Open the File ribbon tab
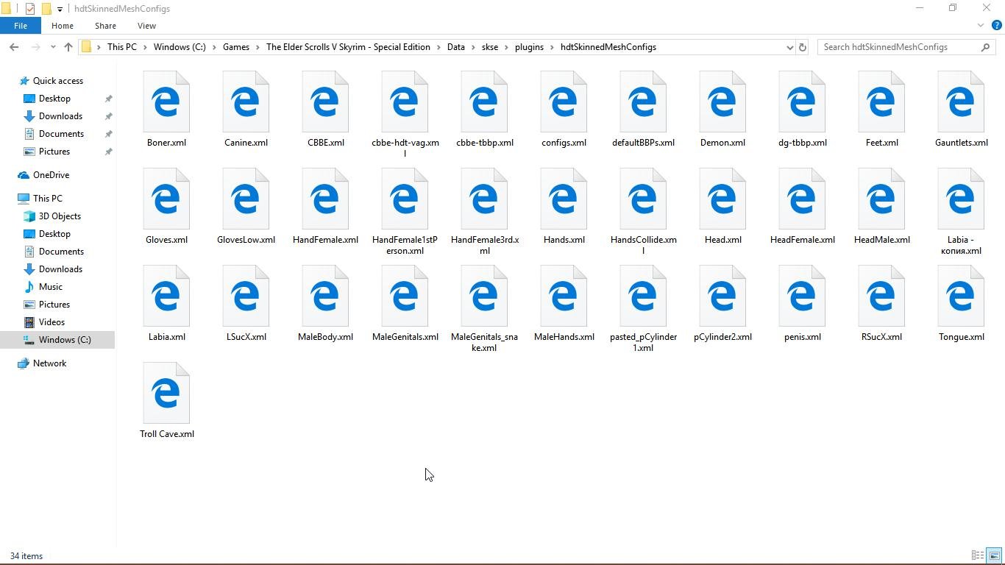This screenshot has width=1005, height=565. (21, 26)
